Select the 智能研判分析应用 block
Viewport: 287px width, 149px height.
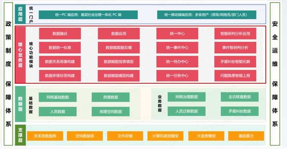(x=235, y=34)
